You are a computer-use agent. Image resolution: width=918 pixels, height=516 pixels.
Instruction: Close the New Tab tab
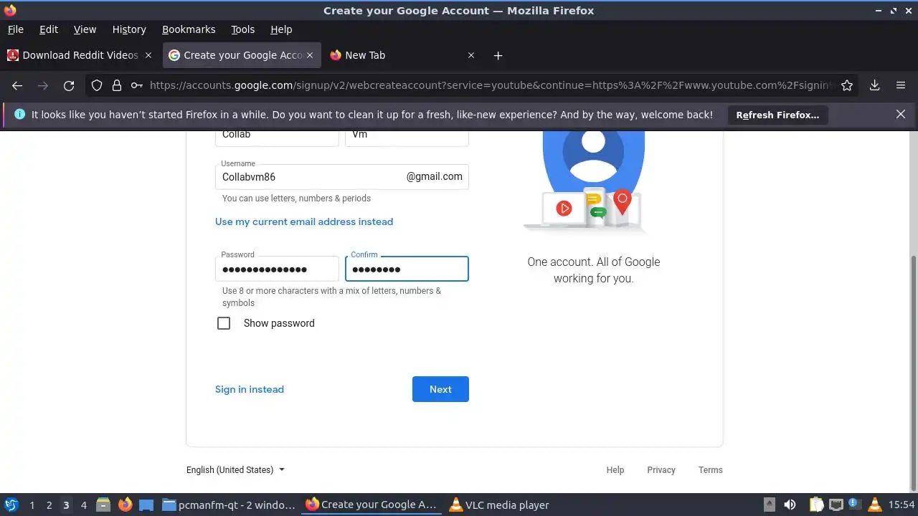471,55
